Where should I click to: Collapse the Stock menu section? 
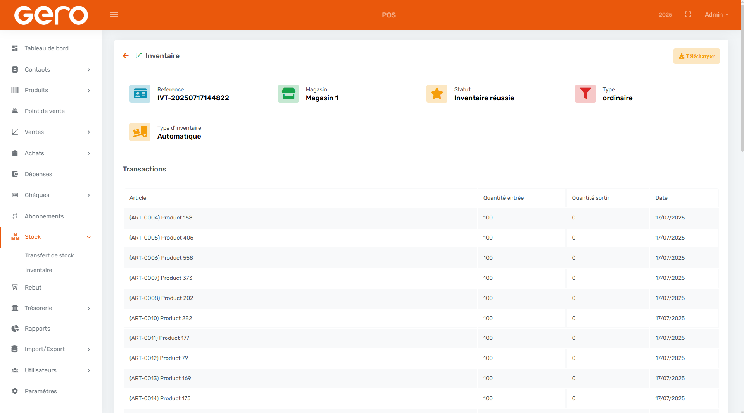51,237
